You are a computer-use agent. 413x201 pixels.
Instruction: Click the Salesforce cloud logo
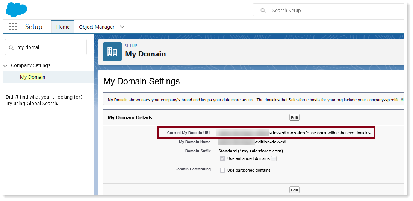[x=16, y=10]
